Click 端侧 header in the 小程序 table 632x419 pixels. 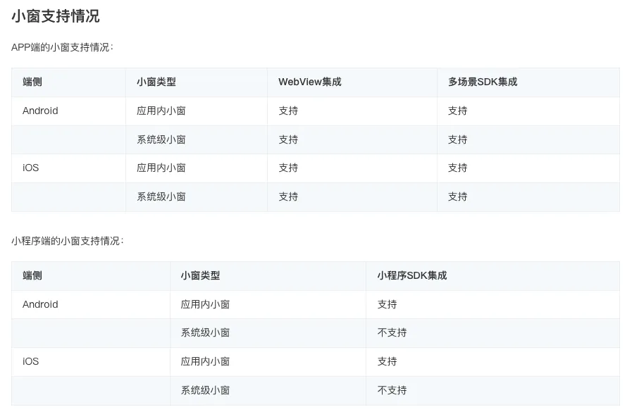32,275
